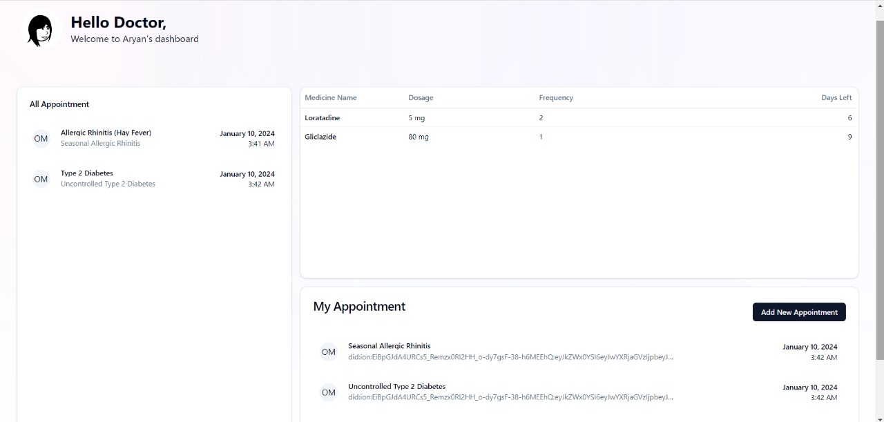Open the did:ion link under Seasonal Allergic Rhinitis
The image size is (884, 422).
(x=510, y=358)
